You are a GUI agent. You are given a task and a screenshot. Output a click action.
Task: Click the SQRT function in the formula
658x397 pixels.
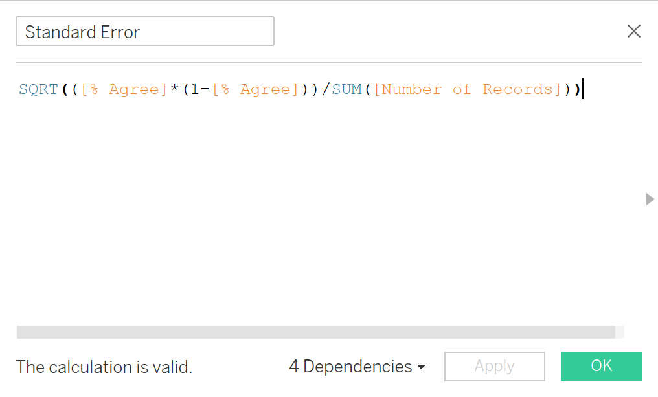click(x=38, y=89)
